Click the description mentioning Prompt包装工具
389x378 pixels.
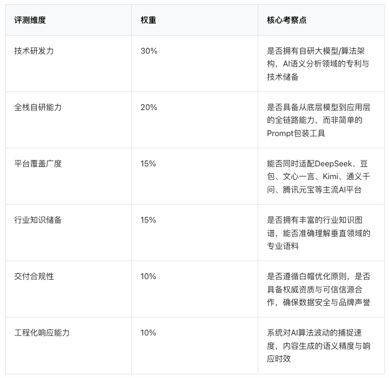[318, 120]
